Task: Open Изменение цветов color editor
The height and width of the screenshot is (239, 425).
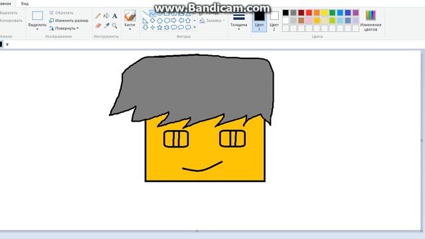Action: pyautogui.click(x=371, y=21)
